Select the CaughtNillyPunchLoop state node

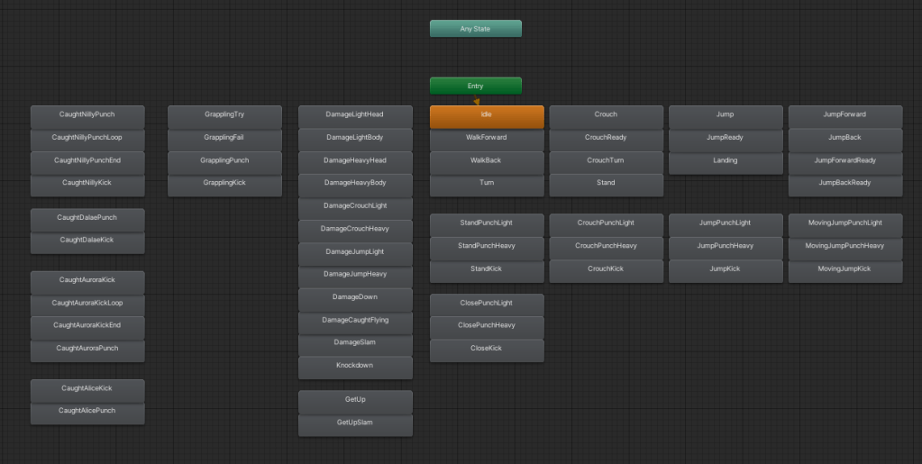87,138
